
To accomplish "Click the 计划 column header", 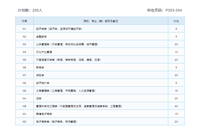I will point(176,21).
